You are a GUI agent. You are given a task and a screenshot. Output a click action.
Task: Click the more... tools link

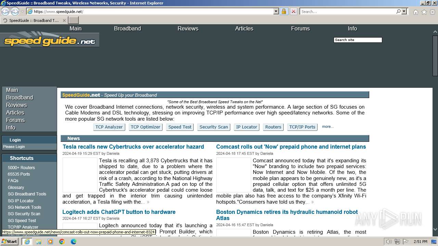tap(328, 127)
